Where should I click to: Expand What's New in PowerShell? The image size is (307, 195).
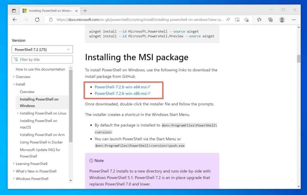pyautogui.click(x=13, y=171)
